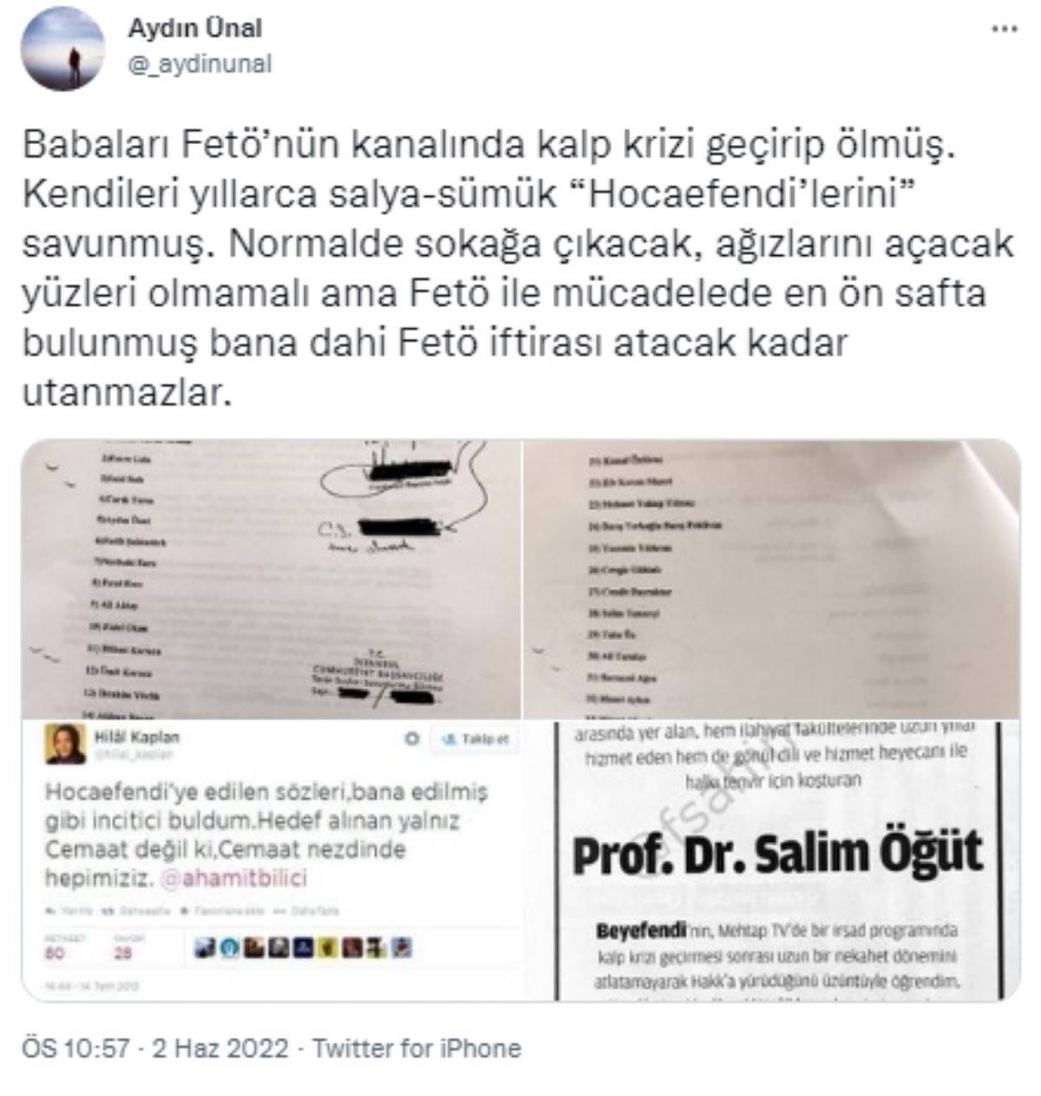Click the retweet icon under Hilal Kaplan's tweet
1041x1096 pixels.
108,911
